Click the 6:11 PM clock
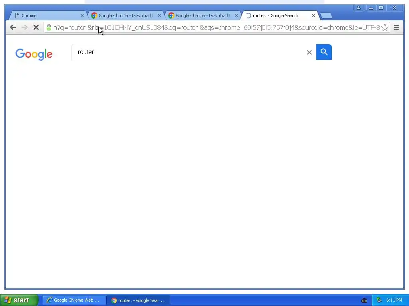Viewport: 409px width, 306px height. [394, 300]
